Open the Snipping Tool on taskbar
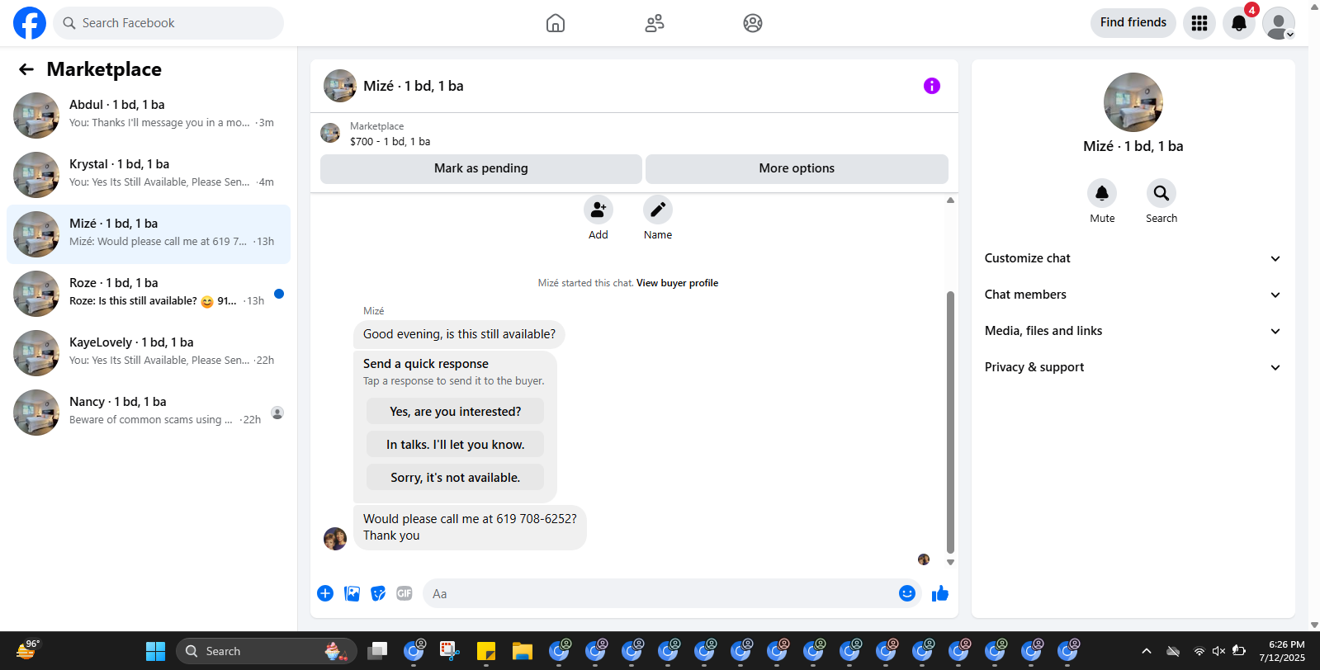The height and width of the screenshot is (670, 1320). (449, 651)
